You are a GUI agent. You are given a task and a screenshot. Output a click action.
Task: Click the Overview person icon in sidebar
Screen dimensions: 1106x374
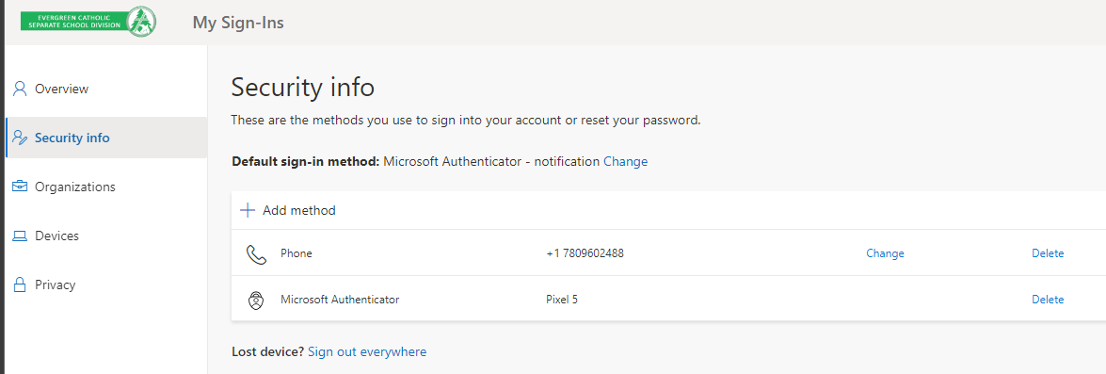(x=20, y=89)
